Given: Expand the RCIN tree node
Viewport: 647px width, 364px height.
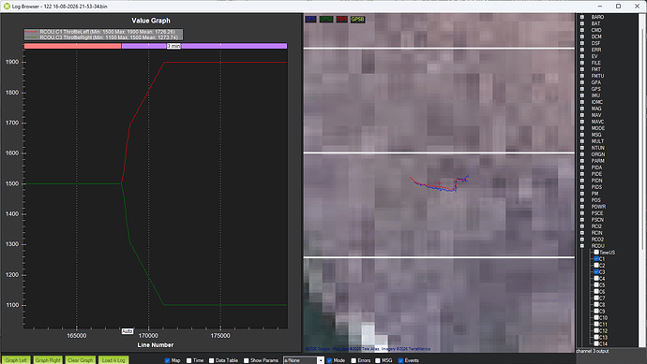Looking at the screenshot, I should point(582,233).
